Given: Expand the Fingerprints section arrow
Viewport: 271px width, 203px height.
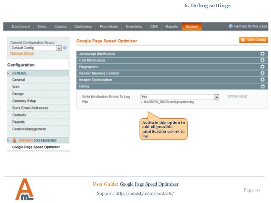Looking at the screenshot, I should click(263, 67).
